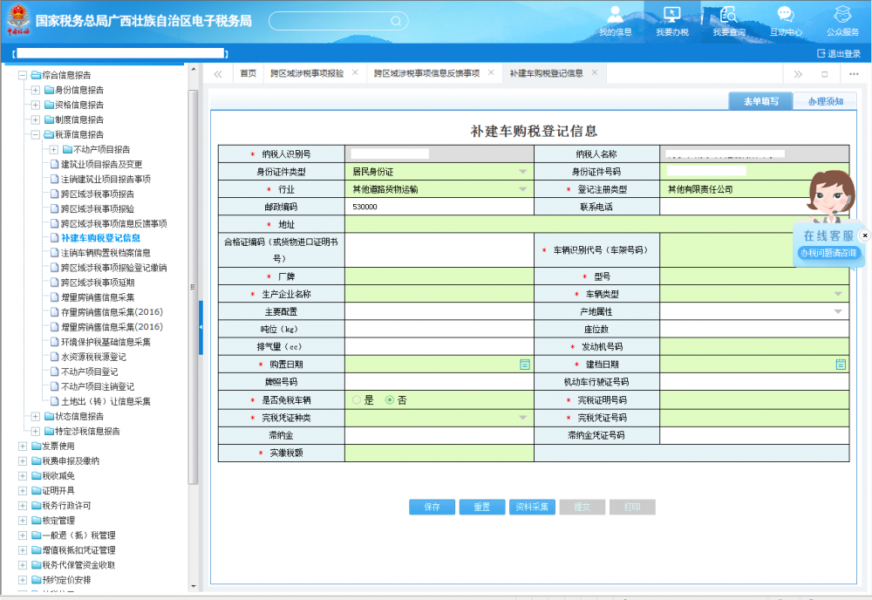Switch to the 办理须知 tab
Screen dimensions: 872x600
click(824, 101)
